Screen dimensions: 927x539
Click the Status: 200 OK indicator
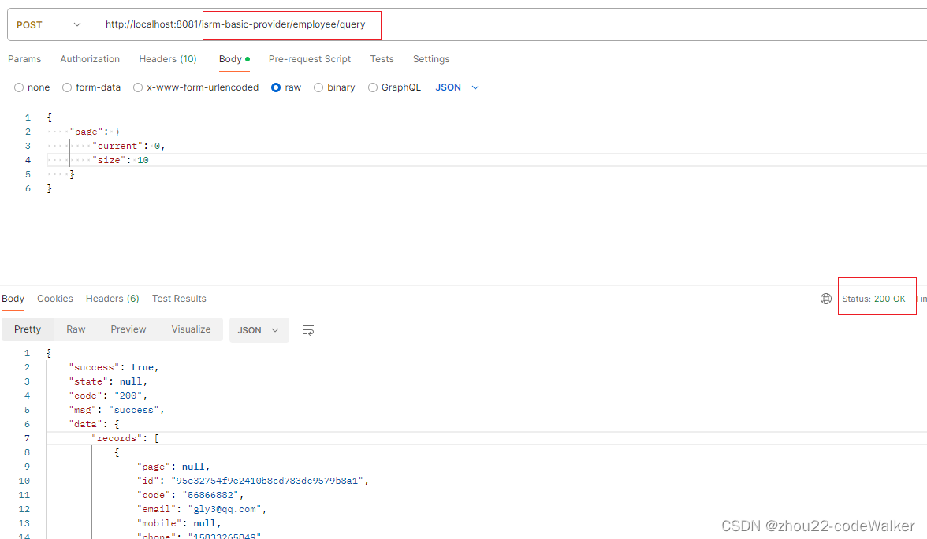click(873, 299)
